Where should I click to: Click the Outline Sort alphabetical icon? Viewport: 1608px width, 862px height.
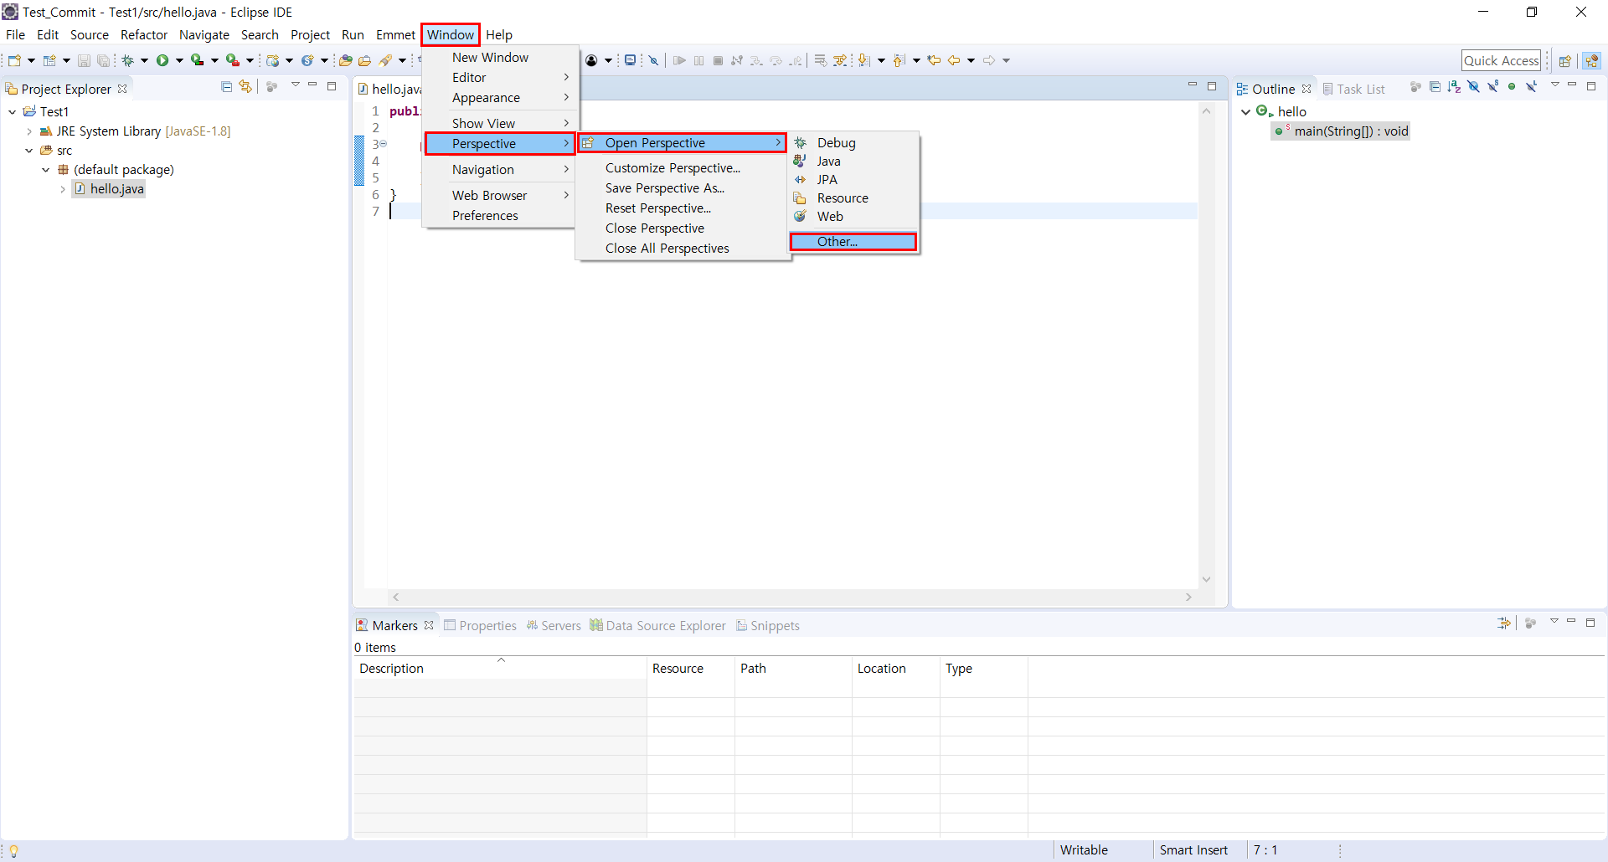pos(1454,86)
